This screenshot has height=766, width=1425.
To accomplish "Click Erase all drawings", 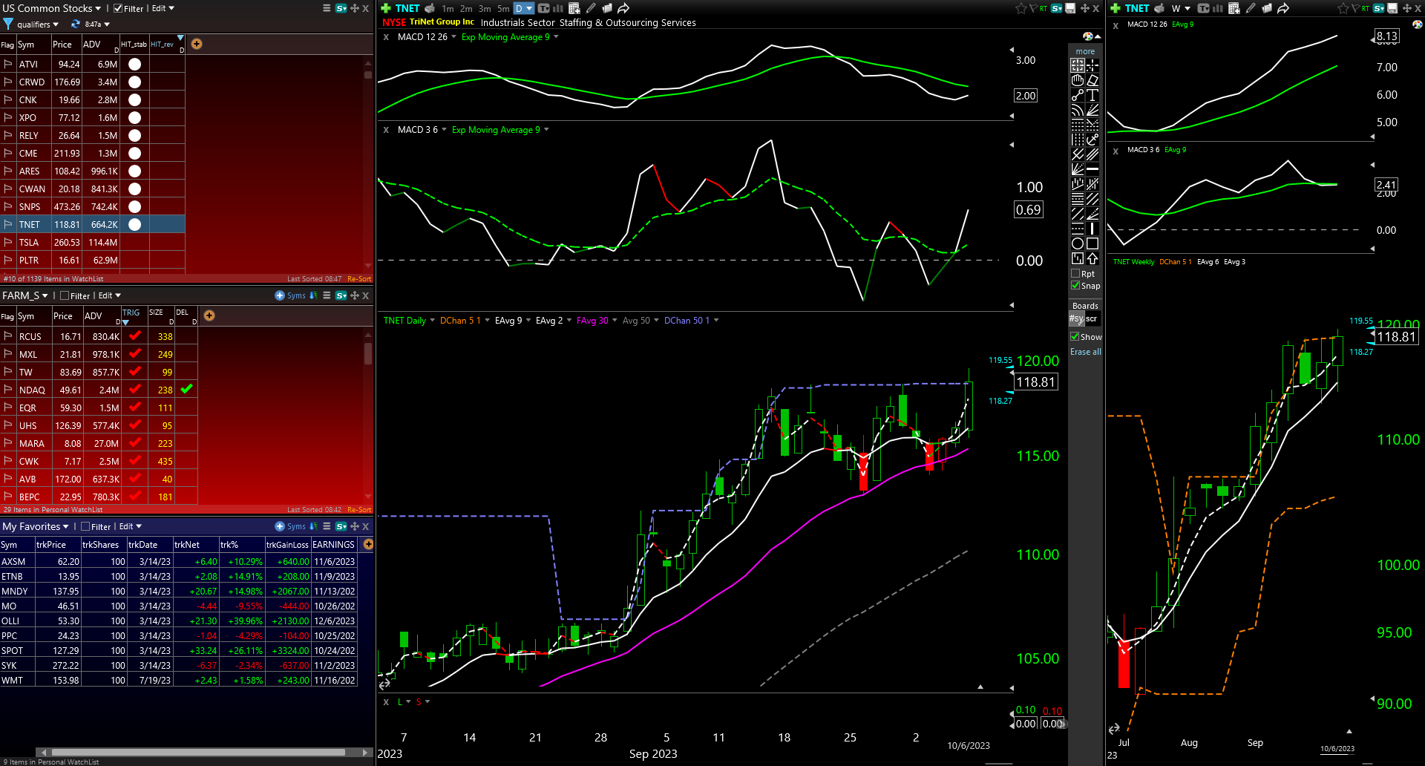I will [x=1086, y=352].
